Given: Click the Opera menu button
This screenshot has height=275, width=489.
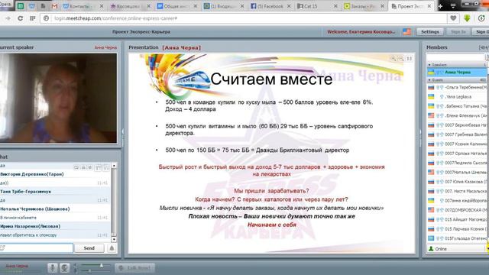Looking at the screenshot, I should tap(5, 5).
